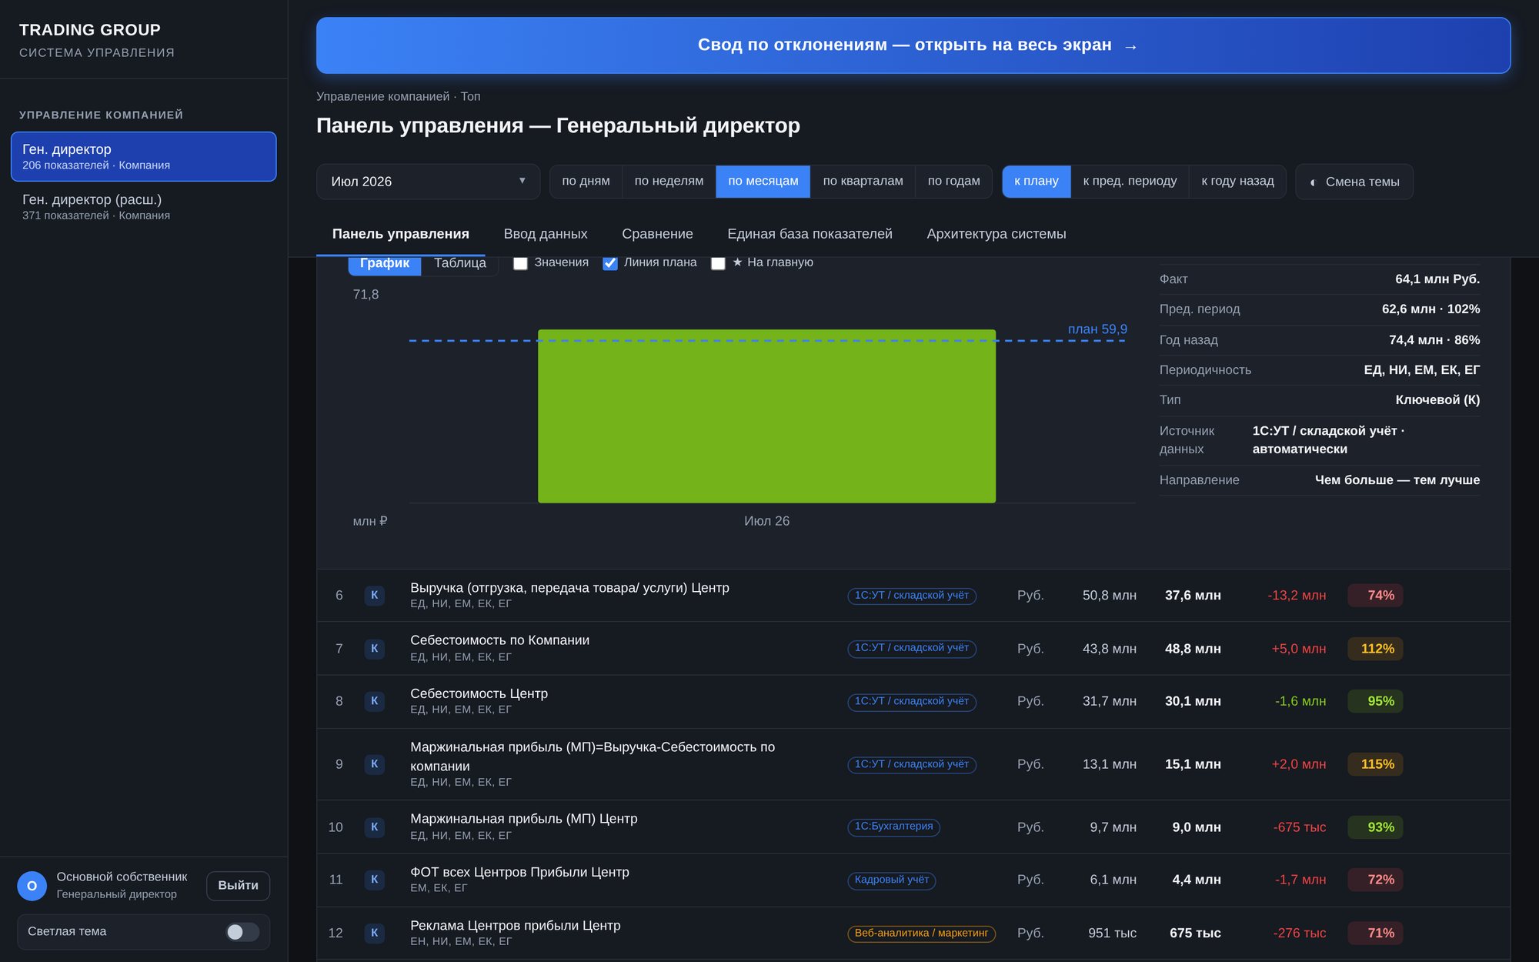The width and height of the screenshot is (1539, 962).
Task: Compare 'к году назад'
Action: tap(1237, 182)
